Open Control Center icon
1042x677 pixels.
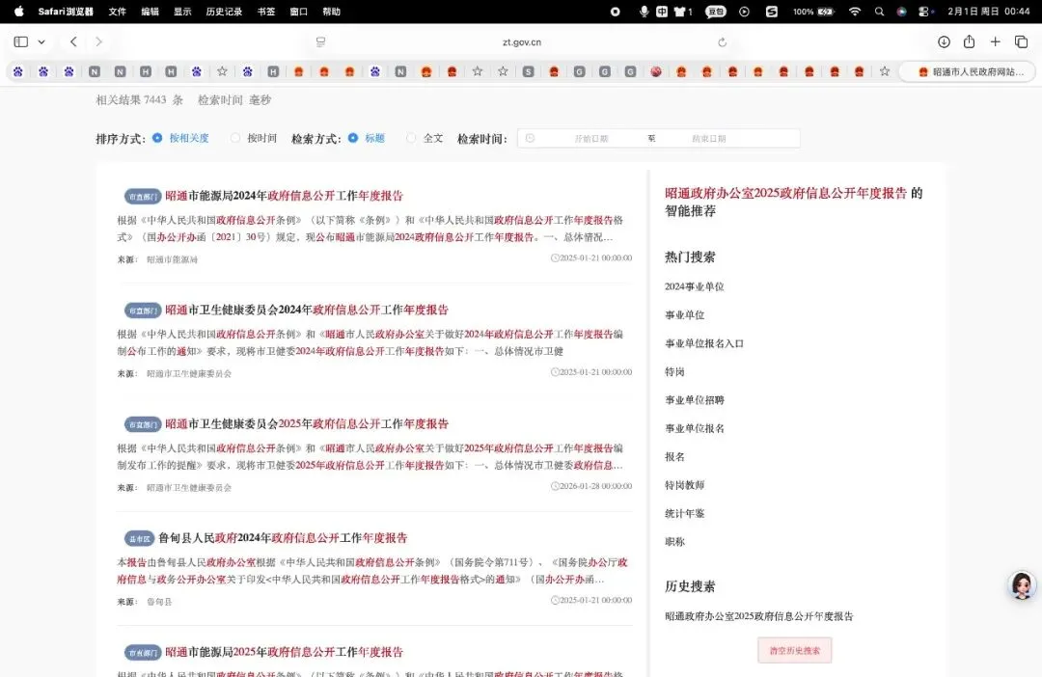[x=923, y=12]
